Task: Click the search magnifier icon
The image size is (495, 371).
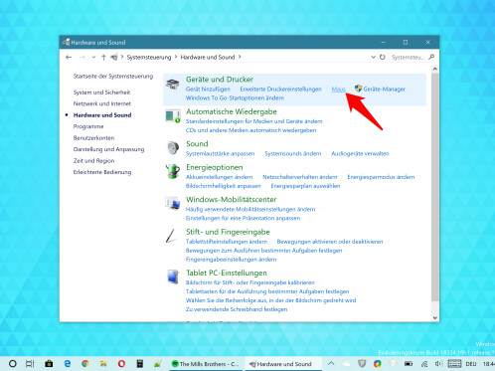Action: (x=431, y=57)
